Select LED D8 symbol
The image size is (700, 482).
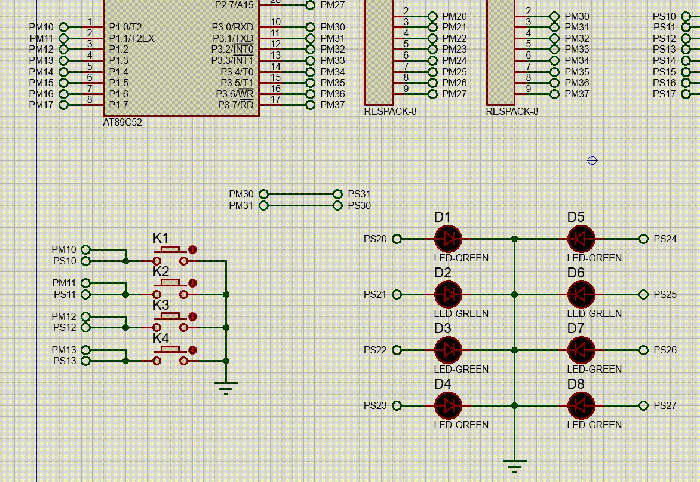581,405
